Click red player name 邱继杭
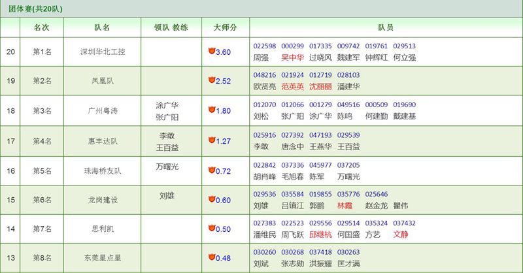The image size is (523, 273). tap(320, 234)
